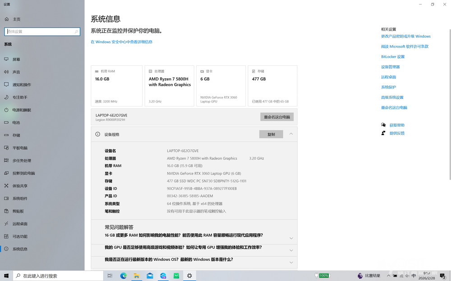Image resolution: width=451 pixels, height=281 pixels.
Task: Open Microsoft Edge from the taskbar
Action: 123,276
